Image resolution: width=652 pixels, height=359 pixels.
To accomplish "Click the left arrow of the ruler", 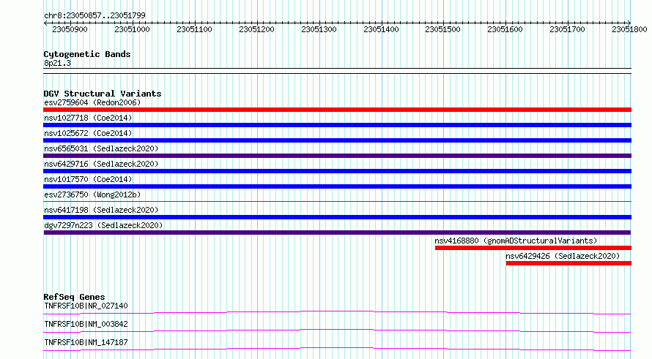I will 45,23.
